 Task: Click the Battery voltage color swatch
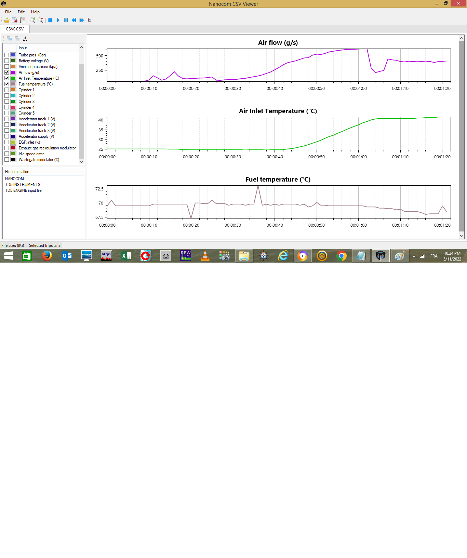[x=13, y=61]
